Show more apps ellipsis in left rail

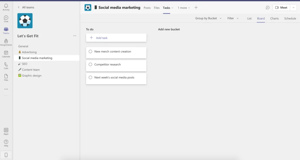pos(6,89)
